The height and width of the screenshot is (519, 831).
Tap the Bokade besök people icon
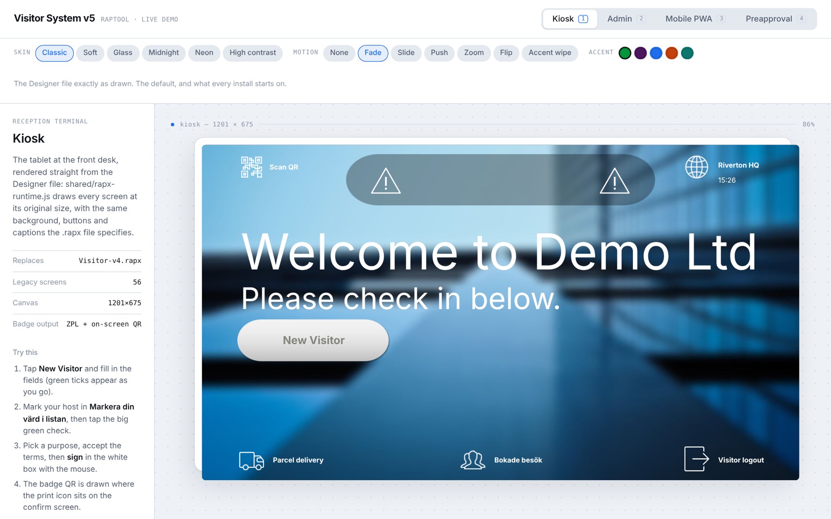473,460
